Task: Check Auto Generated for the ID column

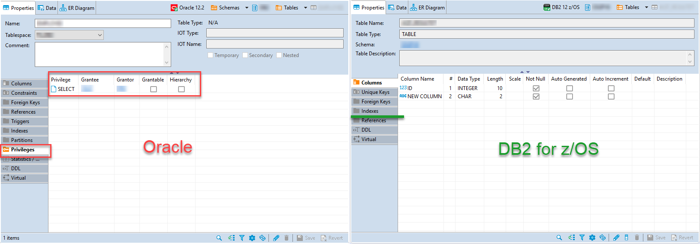Action: 570,88
